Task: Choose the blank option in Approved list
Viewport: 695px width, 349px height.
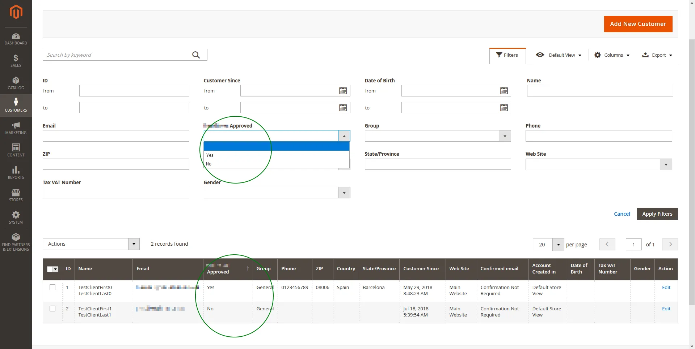Action: (277, 146)
